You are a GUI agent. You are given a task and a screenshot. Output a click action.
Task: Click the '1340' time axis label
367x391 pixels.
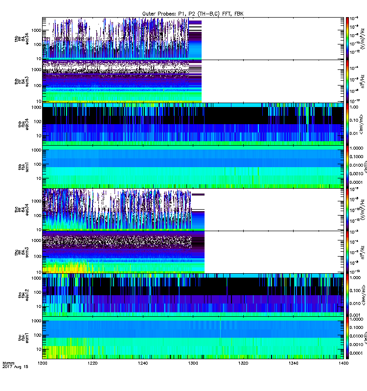tap(293, 363)
